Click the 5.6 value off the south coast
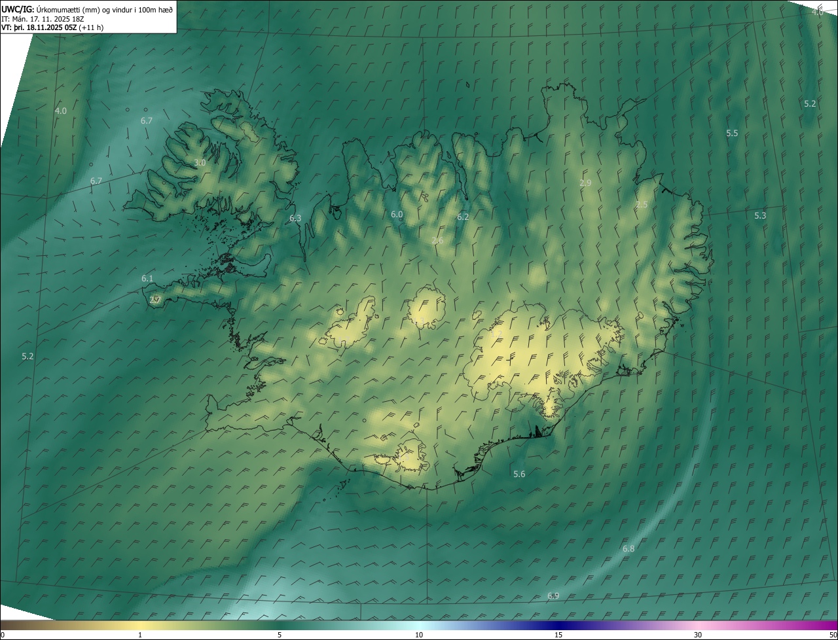Image resolution: width=838 pixels, height=640 pixels. (519, 474)
